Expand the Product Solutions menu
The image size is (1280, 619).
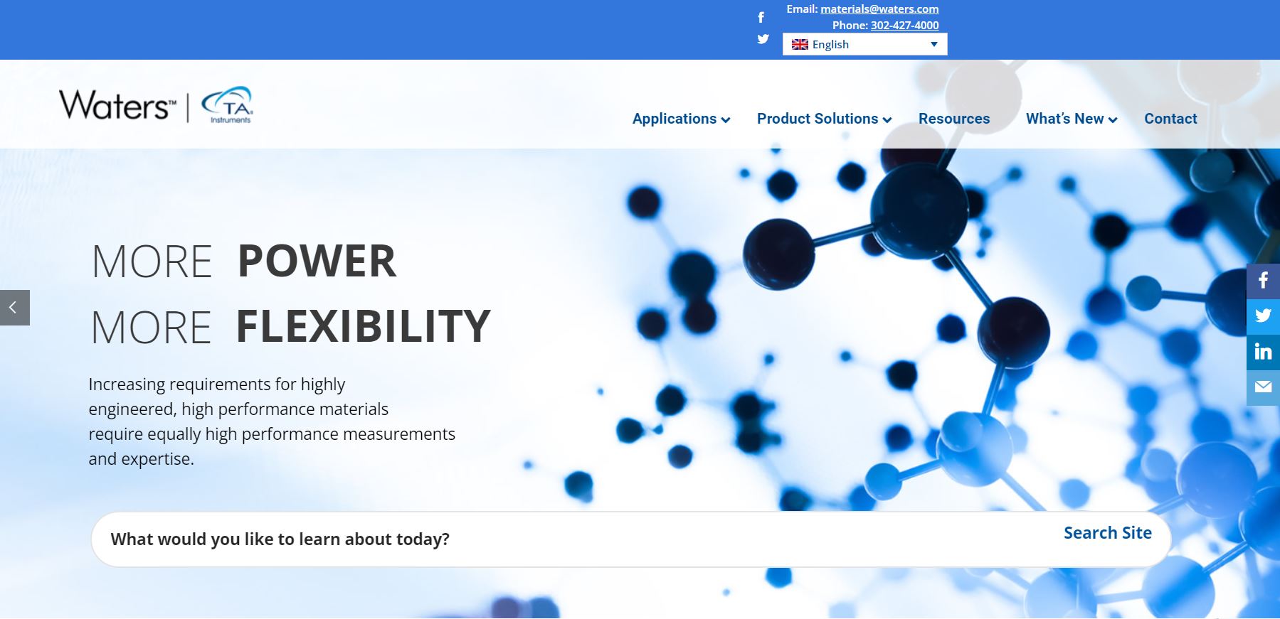tap(824, 119)
